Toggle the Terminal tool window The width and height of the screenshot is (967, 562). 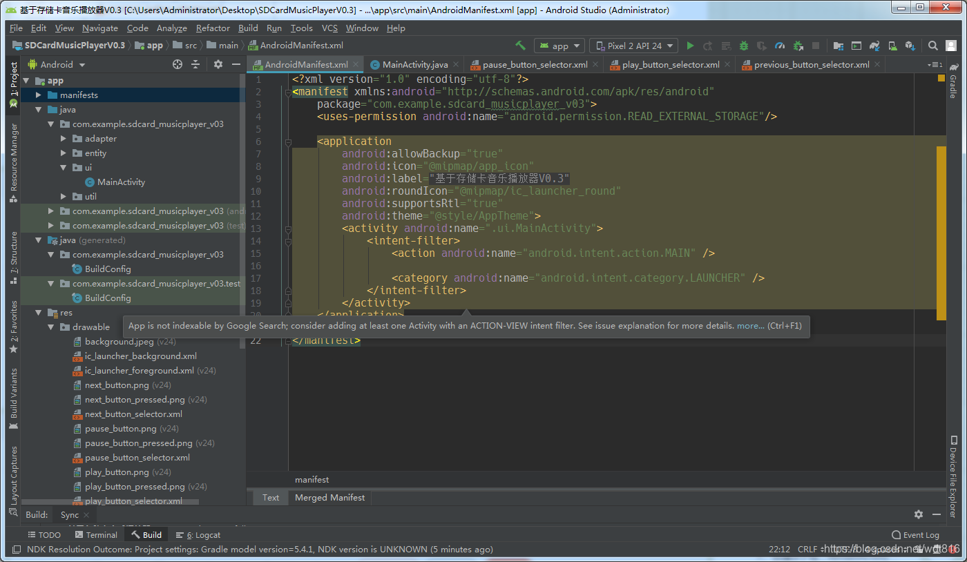(x=96, y=534)
